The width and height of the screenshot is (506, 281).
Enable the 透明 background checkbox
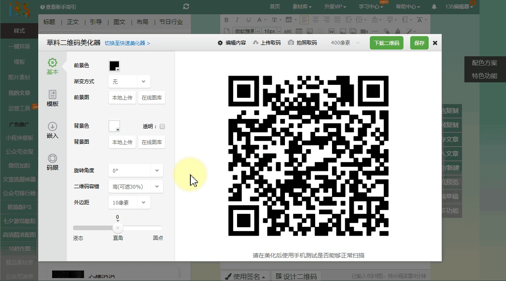coord(162,126)
